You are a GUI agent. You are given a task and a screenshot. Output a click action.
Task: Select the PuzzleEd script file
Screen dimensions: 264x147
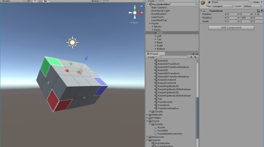pos(161,130)
